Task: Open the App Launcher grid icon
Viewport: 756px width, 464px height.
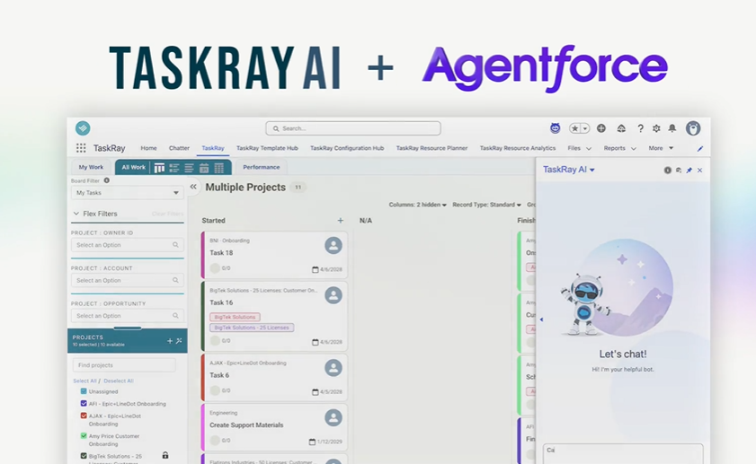Action: [x=81, y=148]
